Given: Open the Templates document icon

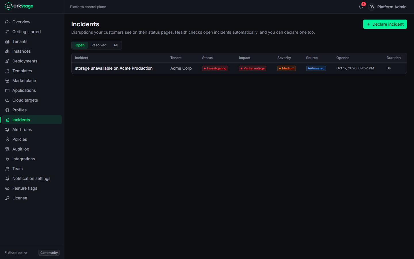Looking at the screenshot, I should pos(7,71).
